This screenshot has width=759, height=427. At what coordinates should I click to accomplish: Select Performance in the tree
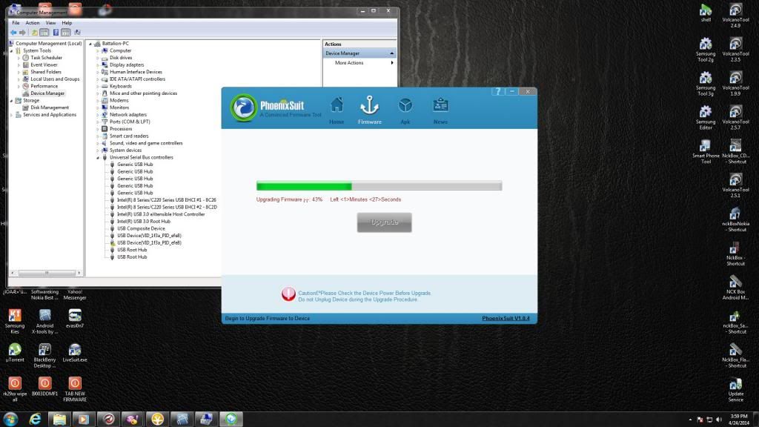click(x=44, y=86)
